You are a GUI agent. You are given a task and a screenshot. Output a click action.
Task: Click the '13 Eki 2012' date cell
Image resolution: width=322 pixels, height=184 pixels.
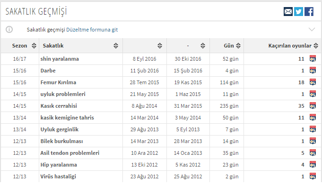click(144, 165)
